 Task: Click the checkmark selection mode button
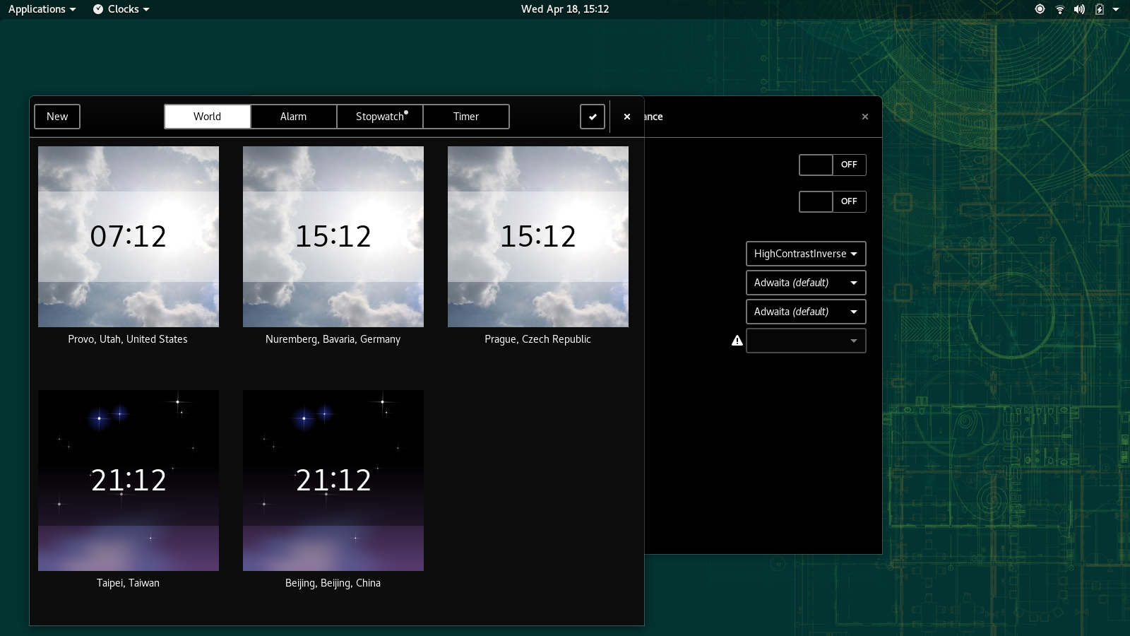click(x=592, y=117)
